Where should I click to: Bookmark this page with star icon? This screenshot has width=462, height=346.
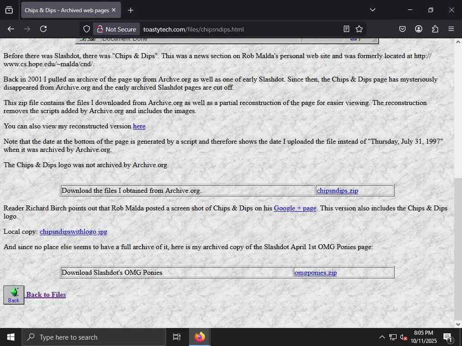[x=359, y=29]
